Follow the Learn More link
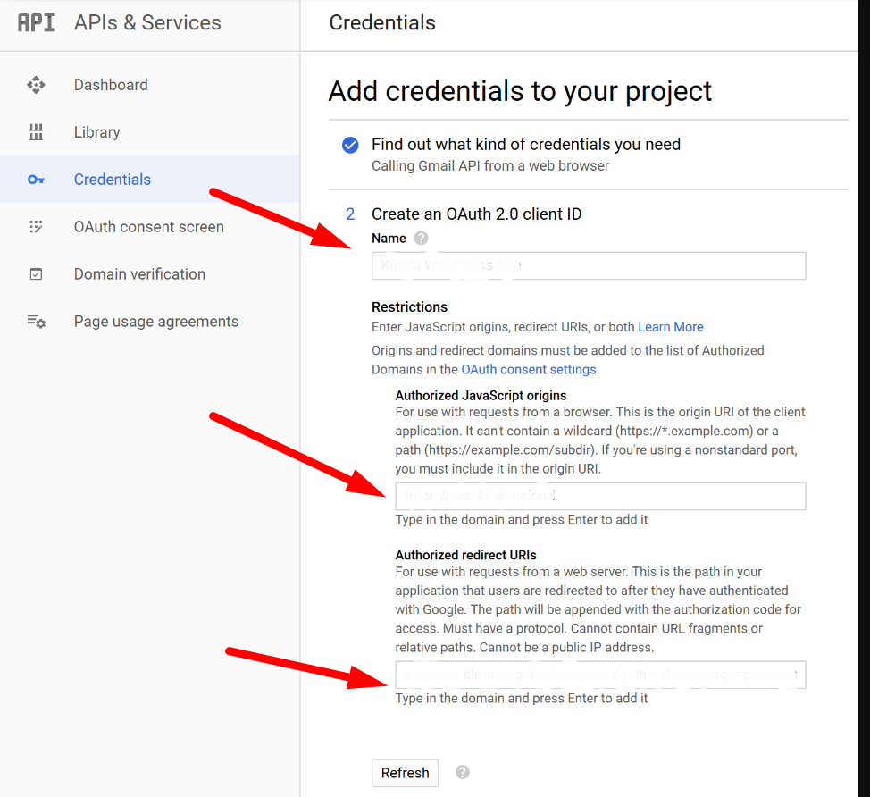The image size is (870, 797). pyautogui.click(x=670, y=327)
